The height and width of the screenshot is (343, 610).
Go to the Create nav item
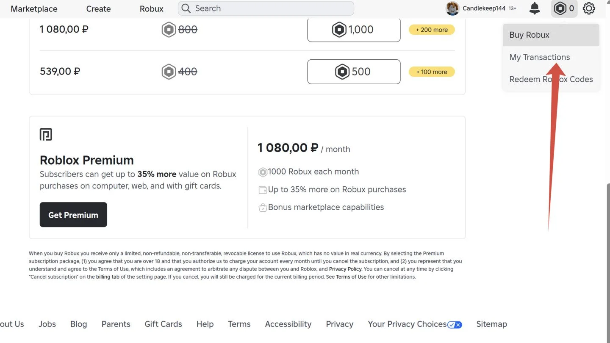(x=98, y=9)
